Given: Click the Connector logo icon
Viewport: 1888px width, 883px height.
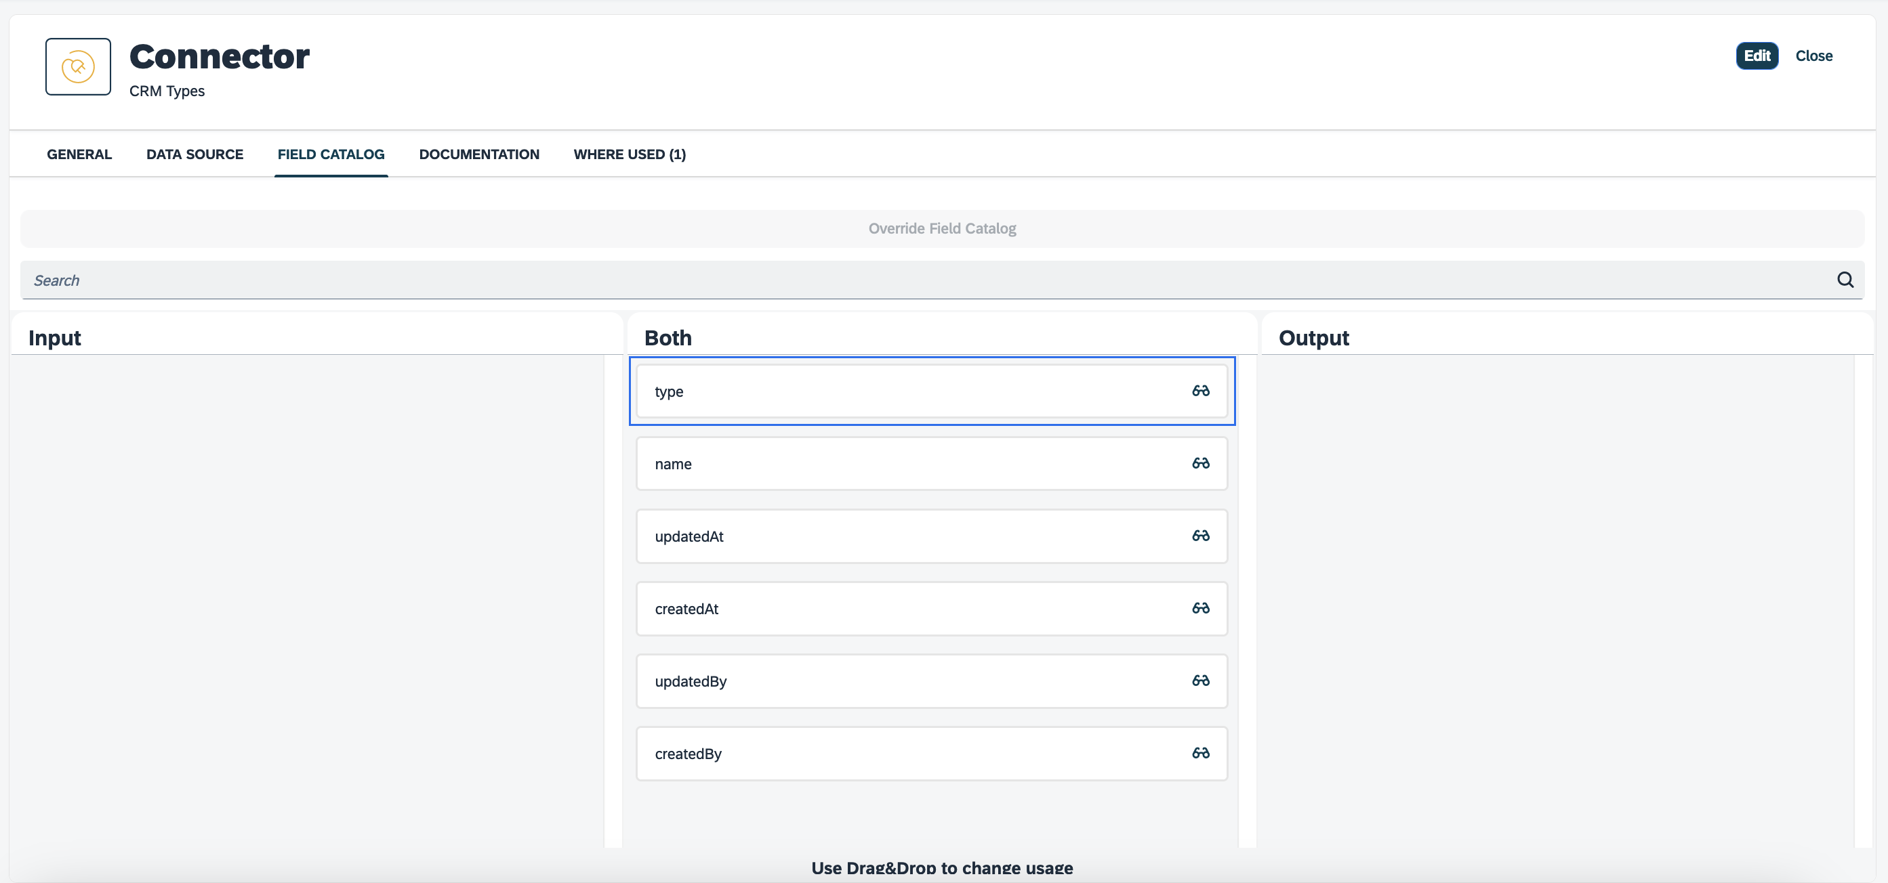Looking at the screenshot, I should coord(79,66).
